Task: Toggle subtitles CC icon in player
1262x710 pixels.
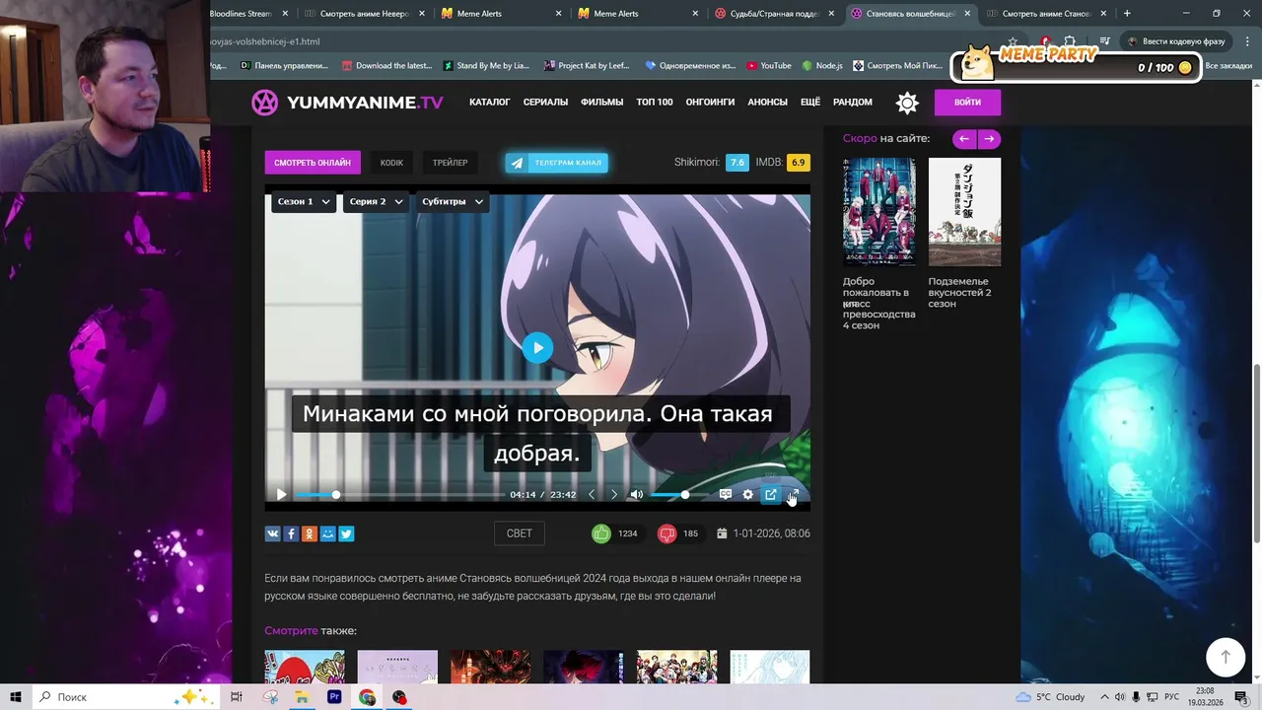Action: pyautogui.click(x=725, y=494)
